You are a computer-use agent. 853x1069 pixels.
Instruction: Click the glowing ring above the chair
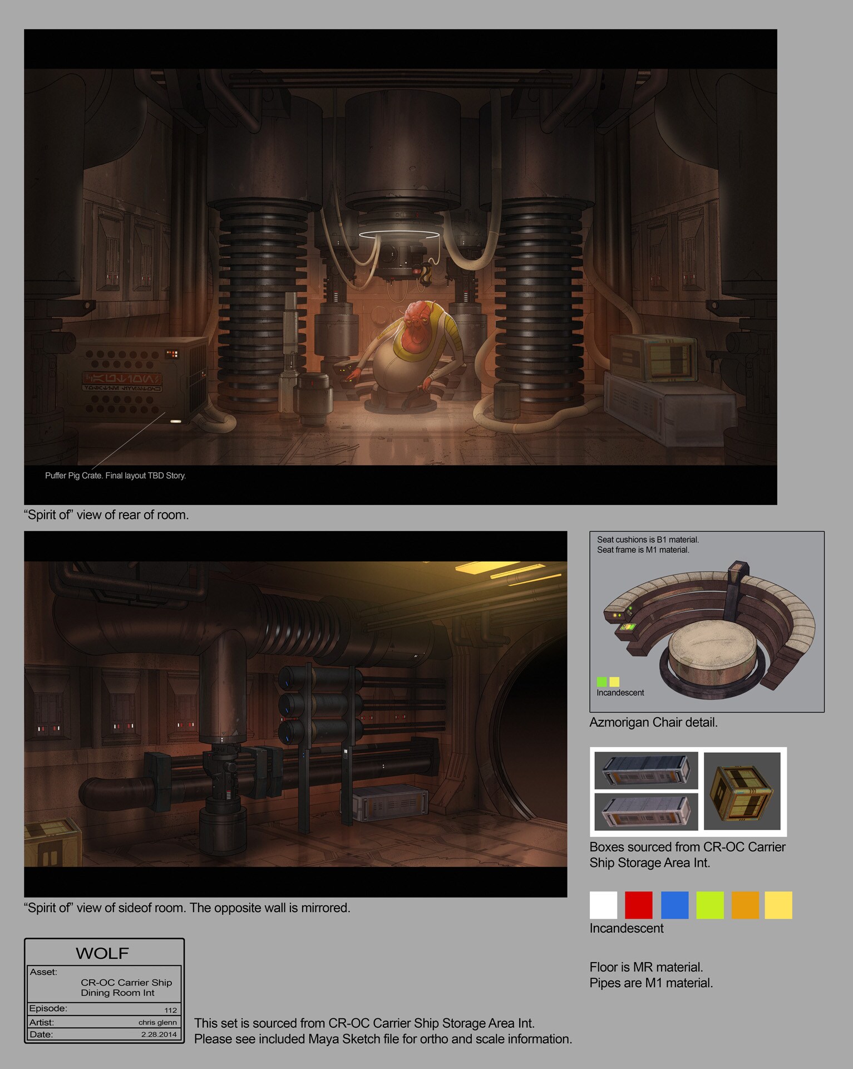(400, 234)
